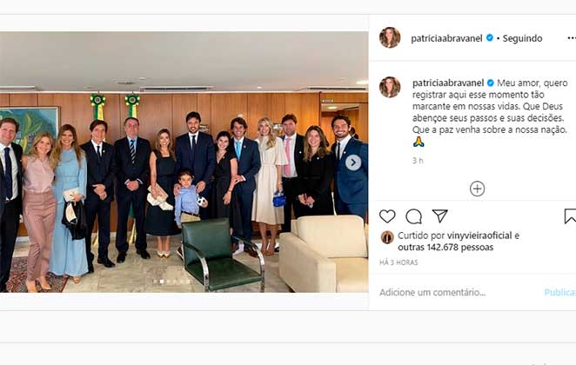Click the avatar beside the caption
The height and width of the screenshot is (365, 576).
(390, 87)
